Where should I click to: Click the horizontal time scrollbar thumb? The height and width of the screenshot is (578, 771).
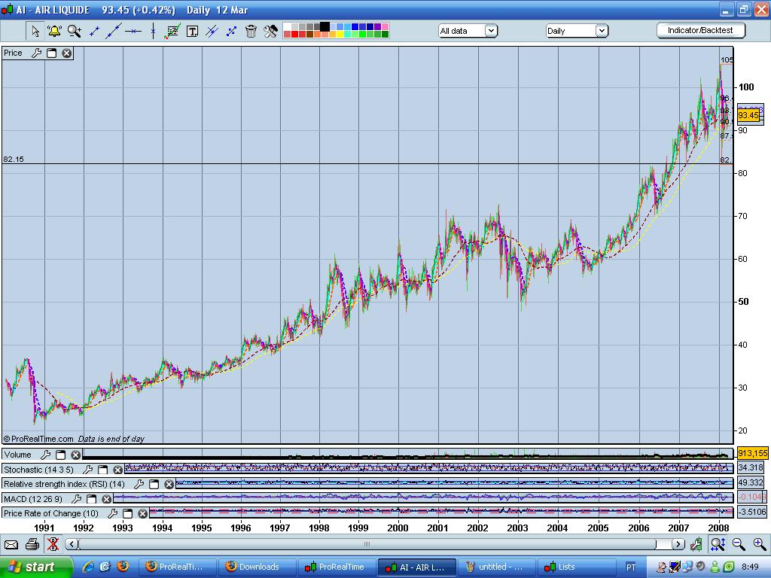tap(367, 544)
